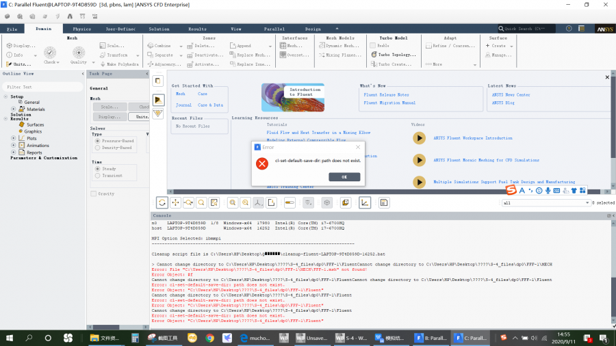This screenshot has height=346, width=616.
Task: Click the Fit to Window icon
Action: click(233, 203)
